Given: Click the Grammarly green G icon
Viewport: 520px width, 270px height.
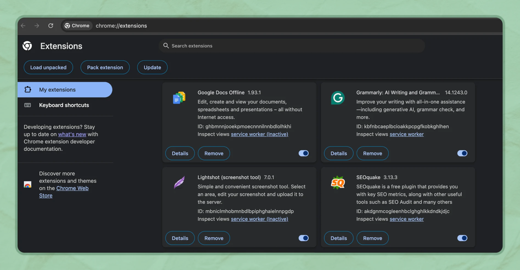Looking at the screenshot, I should pos(338,98).
